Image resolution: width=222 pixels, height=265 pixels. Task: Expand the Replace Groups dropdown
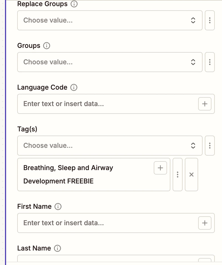tap(110, 20)
